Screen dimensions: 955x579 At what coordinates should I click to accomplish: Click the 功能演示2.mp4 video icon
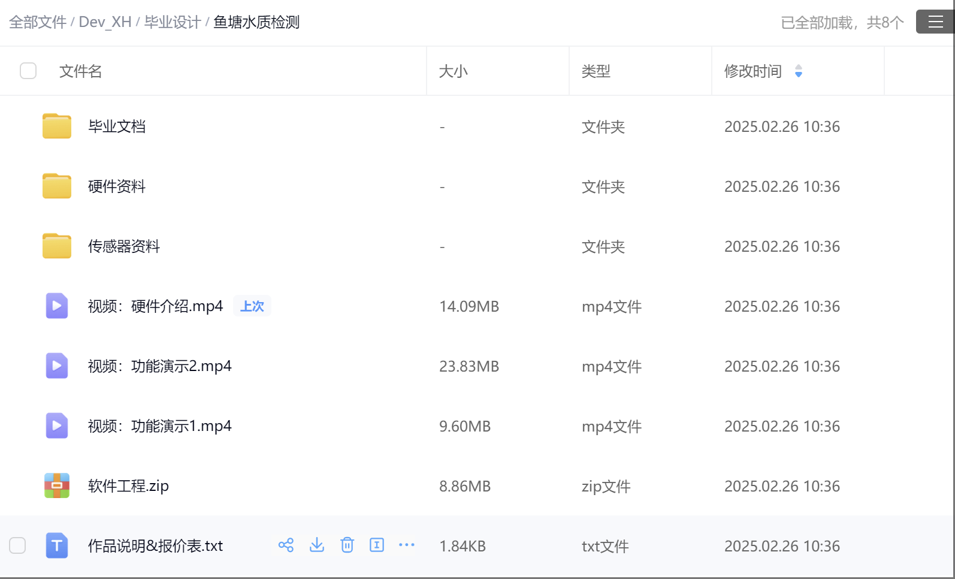[x=57, y=366]
